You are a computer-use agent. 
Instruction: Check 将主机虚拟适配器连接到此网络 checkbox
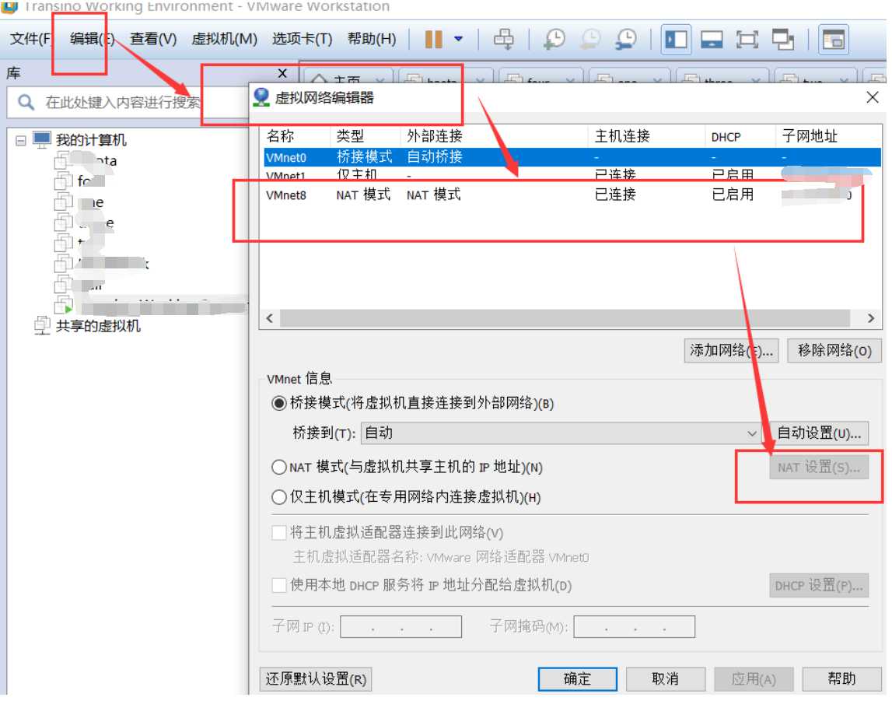pyautogui.click(x=278, y=532)
